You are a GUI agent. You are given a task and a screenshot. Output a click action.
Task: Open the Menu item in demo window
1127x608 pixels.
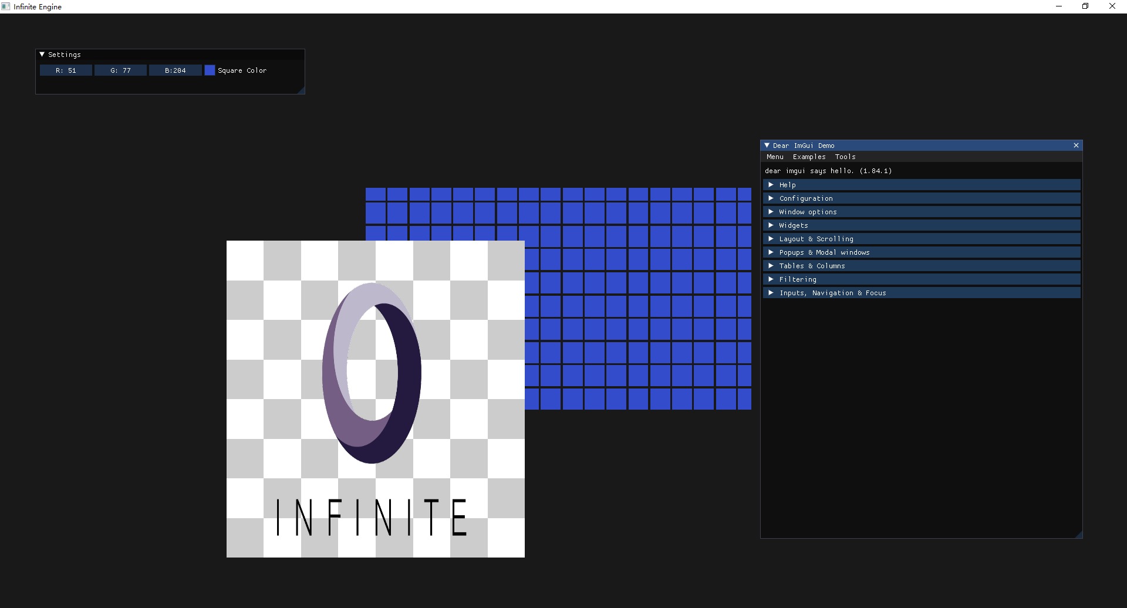(775, 157)
